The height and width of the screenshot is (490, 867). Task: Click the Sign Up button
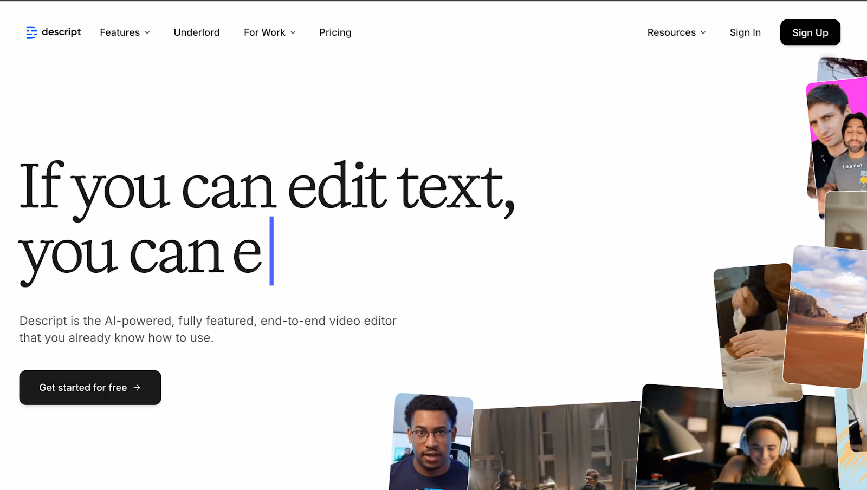(x=810, y=32)
